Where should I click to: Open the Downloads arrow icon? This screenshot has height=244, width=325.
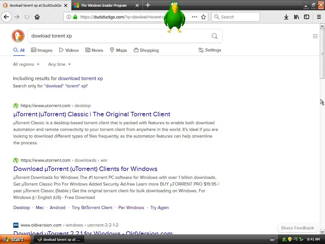click(286, 17)
